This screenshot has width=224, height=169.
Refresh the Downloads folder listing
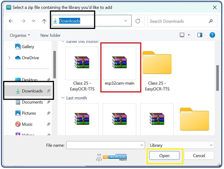click(138, 21)
